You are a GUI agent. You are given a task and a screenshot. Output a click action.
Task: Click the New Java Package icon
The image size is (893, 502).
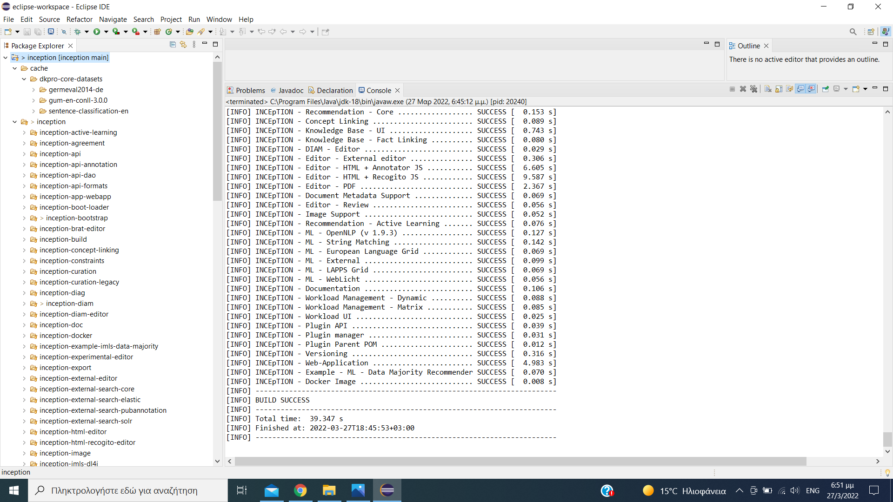point(157,32)
